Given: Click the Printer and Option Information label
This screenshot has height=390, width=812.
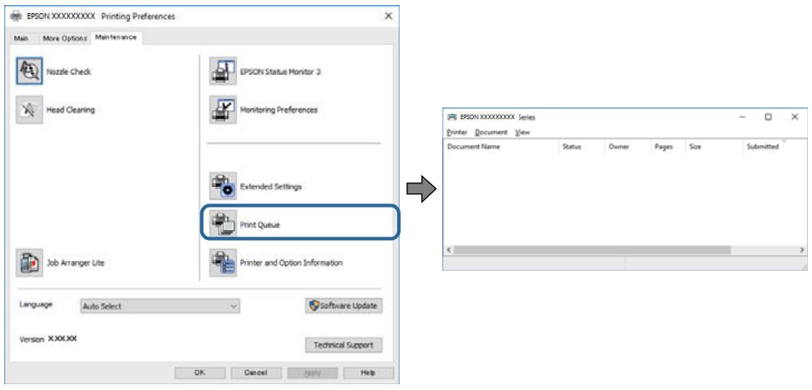Looking at the screenshot, I should (x=291, y=262).
